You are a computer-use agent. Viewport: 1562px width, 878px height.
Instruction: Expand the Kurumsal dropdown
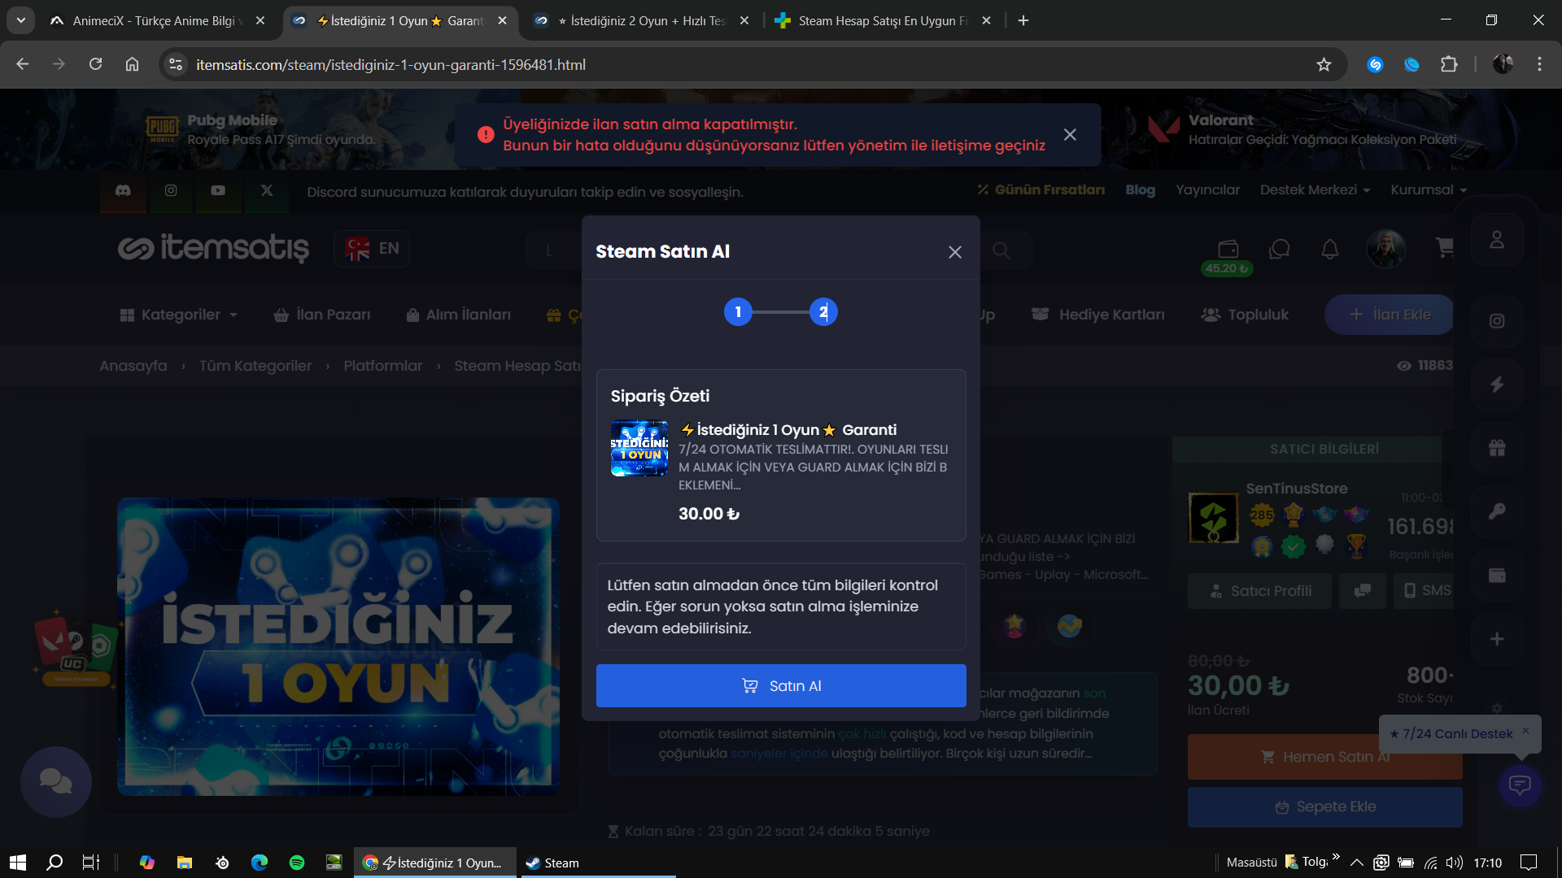coord(1429,189)
